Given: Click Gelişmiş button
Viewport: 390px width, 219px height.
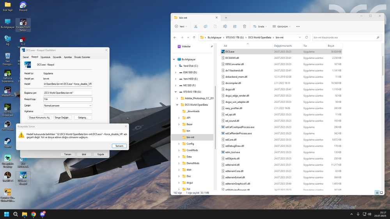Looking at the screenshot, I should coord(83,118).
